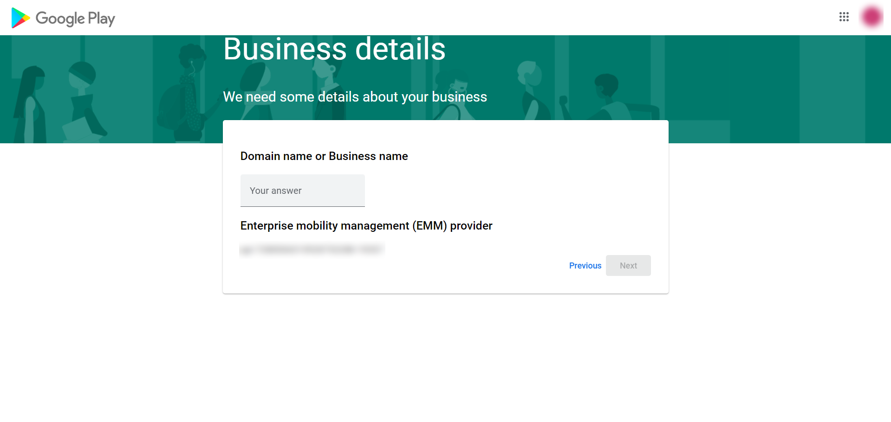Viewport: 891px width, 422px height.
Task: Focus the "Your answer" domain name field
Action: [x=302, y=191]
